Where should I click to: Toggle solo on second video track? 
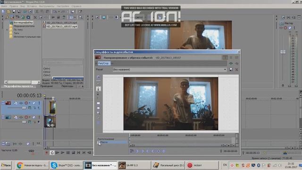tap(39, 117)
